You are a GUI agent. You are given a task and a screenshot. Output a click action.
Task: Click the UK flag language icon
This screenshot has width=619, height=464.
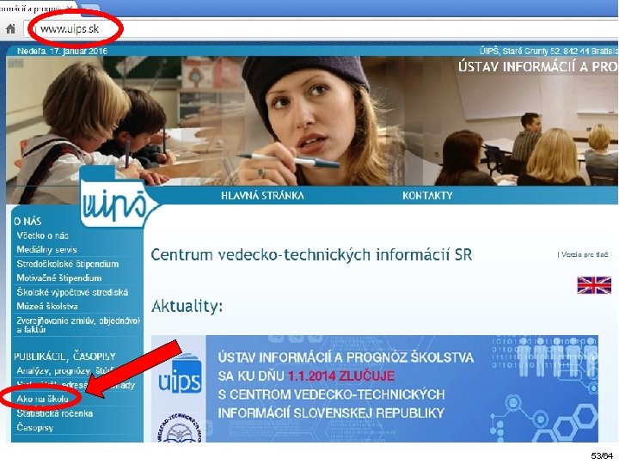point(594,285)
